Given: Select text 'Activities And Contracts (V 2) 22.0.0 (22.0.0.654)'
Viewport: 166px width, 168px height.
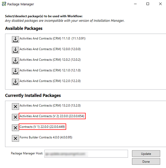Looking at the screenshot, I should tap(52, 116).
